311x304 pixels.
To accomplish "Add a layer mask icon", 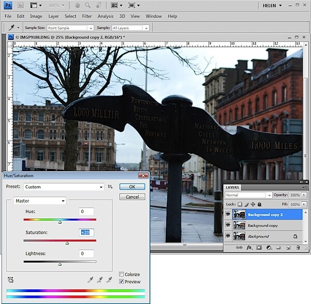I will tap(259, 247).
